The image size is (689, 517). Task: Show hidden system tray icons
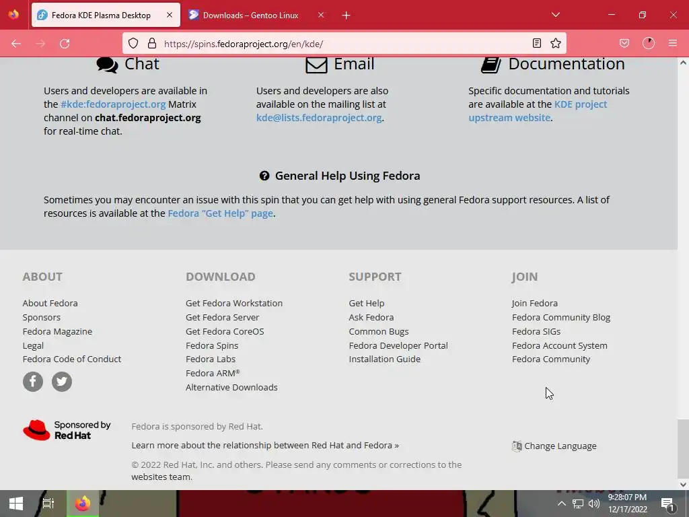click(x=562, y=504)
